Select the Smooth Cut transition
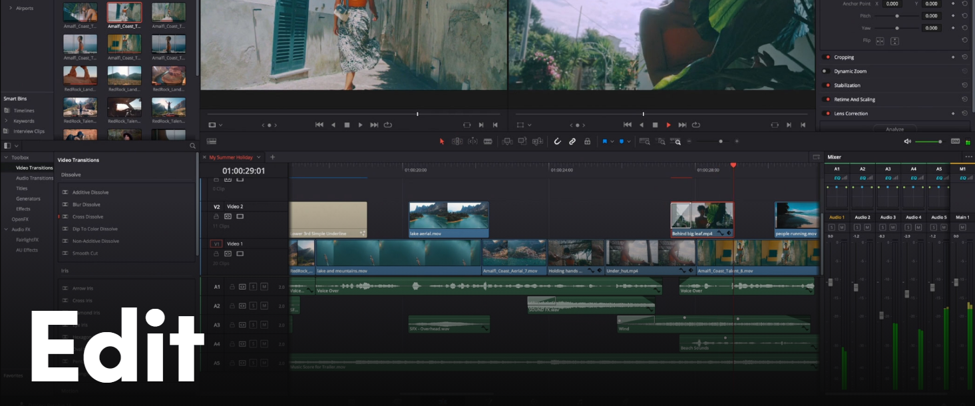 click(85, 254)
